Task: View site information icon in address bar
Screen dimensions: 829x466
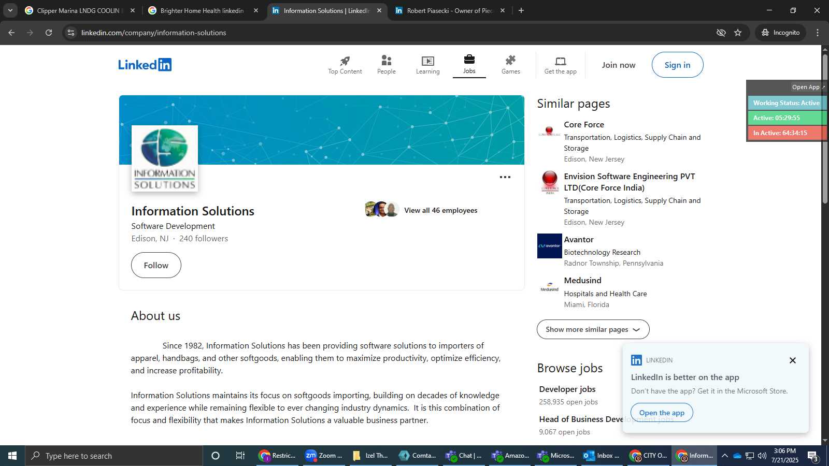Action: point(71,33)
